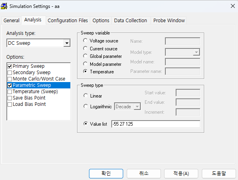This screenshot has height=180, width=238.
Task: Switch to the Probe Window tab
Action: pos(169,21)
